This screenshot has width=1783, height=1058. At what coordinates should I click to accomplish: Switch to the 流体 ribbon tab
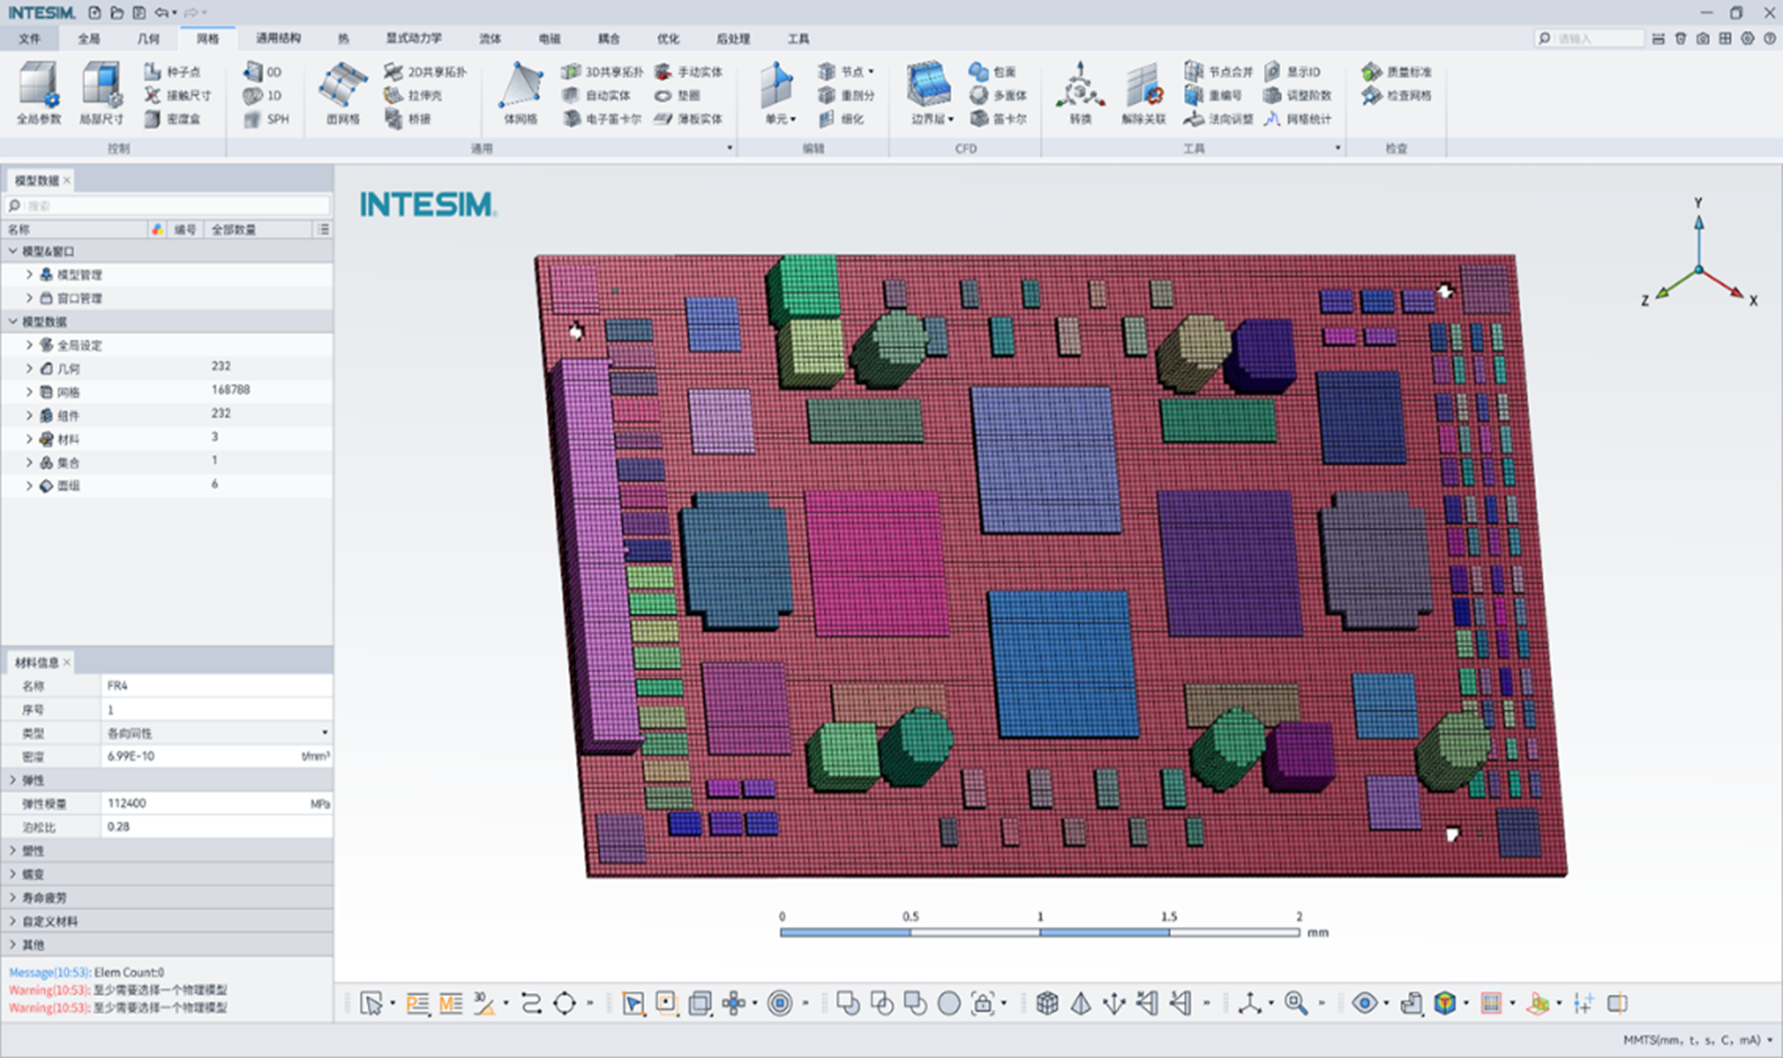click(490, 38)
